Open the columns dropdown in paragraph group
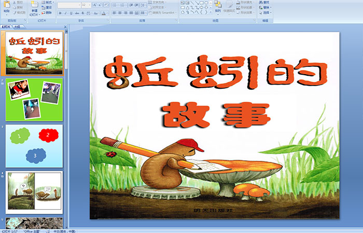The height and width of the screenshot is (233, 363). 144,13
